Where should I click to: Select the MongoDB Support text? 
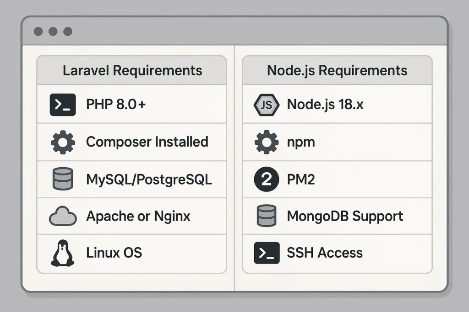coord(345,216)
